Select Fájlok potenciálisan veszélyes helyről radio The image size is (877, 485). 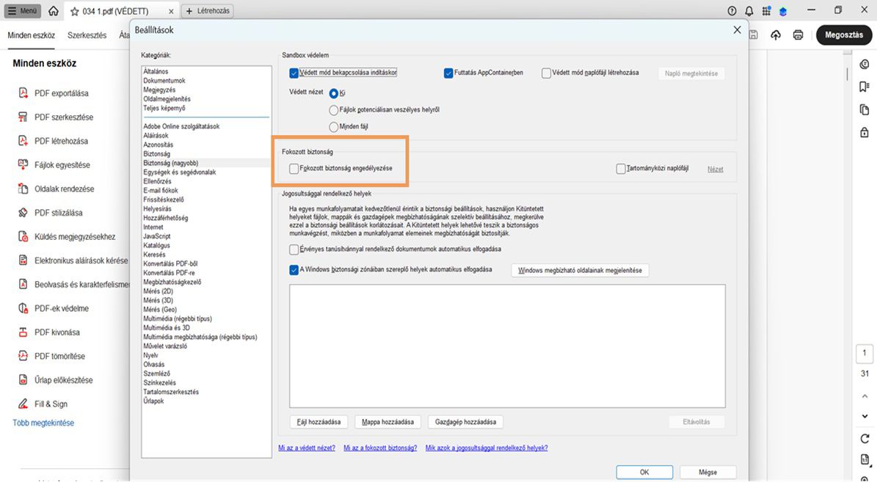coord(334,110)
